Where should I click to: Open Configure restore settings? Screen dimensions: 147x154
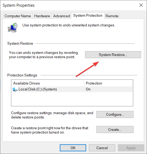coord(115,114)
